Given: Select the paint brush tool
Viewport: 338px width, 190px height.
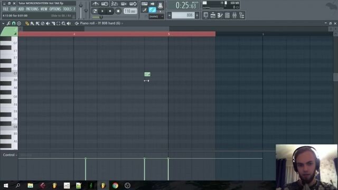Looking at the screenshot, I should pyautogui.click(x=32, y=23).
